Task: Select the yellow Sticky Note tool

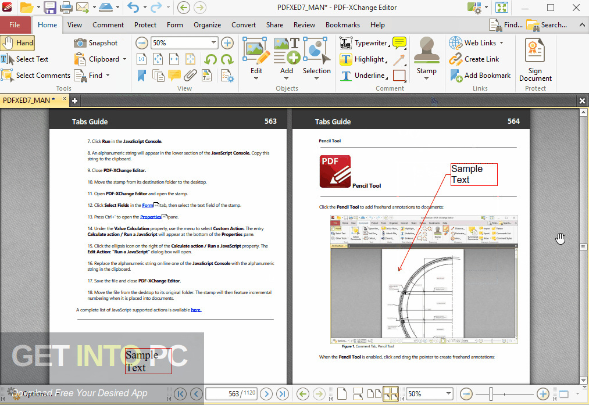Action: (399, 43)
